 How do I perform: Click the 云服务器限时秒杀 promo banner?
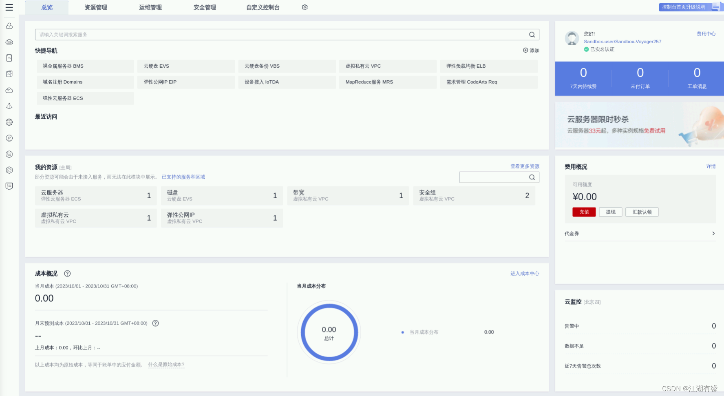(639, 125)
